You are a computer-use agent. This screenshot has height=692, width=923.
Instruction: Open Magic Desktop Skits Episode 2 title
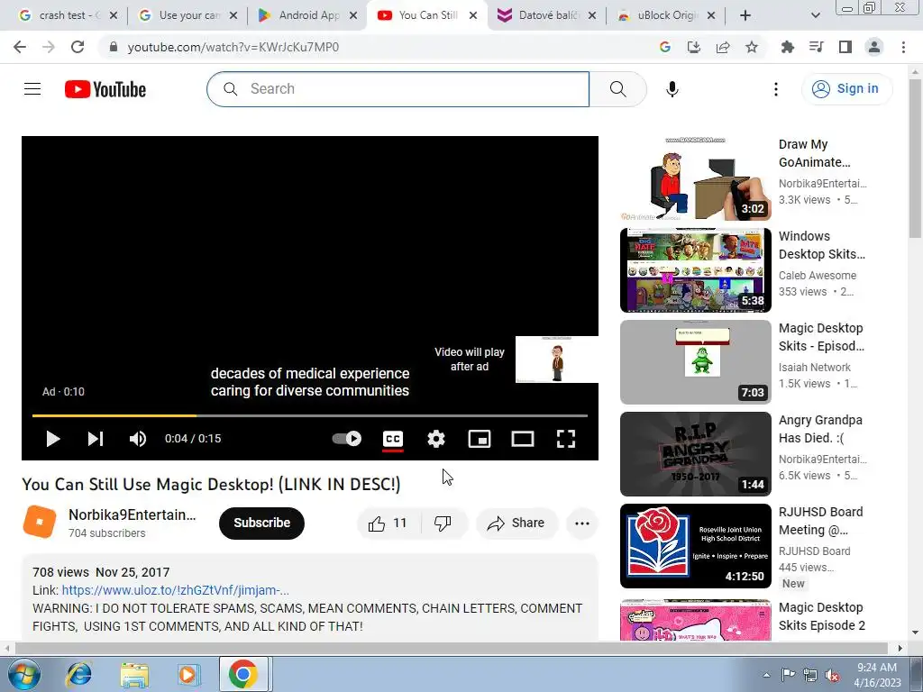click(822, 616)
